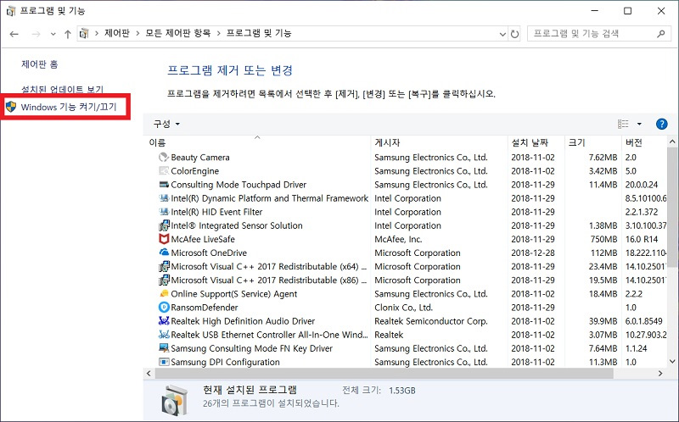
Task: Open Windows 기능 켜기/끄기 link
Action: [69, 107]
